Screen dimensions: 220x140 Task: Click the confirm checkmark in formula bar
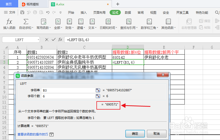[x=54, y=40]
